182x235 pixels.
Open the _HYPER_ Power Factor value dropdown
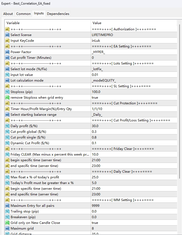[134, 52]
